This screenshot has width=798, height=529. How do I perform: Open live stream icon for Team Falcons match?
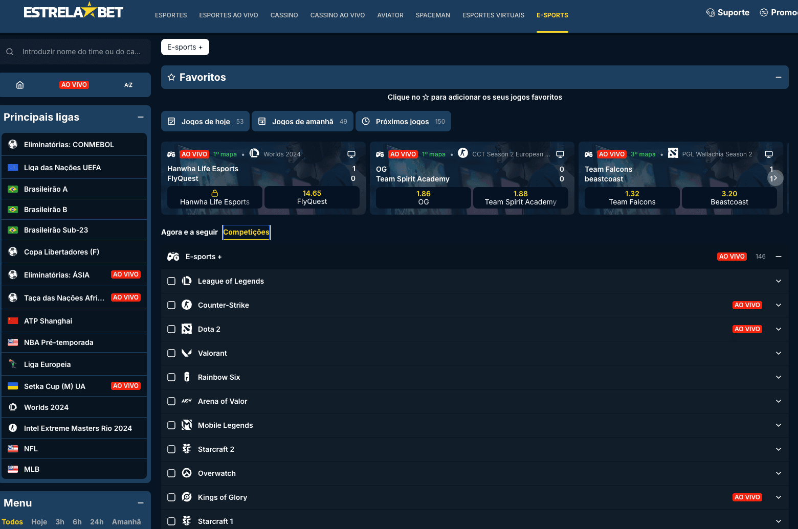click(x=769, y=154)
